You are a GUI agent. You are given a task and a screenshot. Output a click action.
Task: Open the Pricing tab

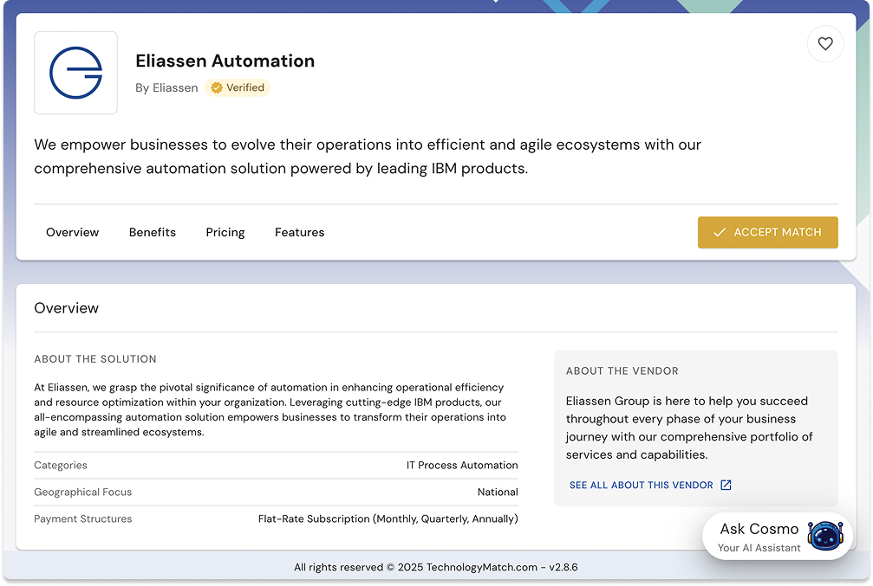[225, 232]
